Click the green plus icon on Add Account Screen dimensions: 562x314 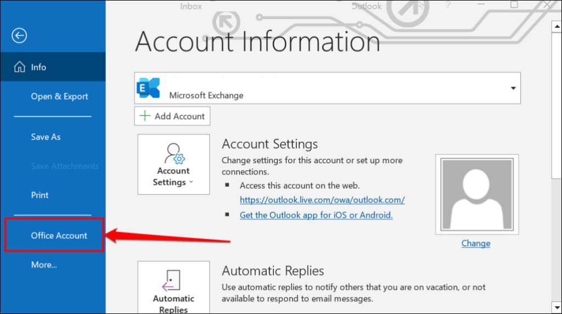pyautogui.click(x=145, y=116)
